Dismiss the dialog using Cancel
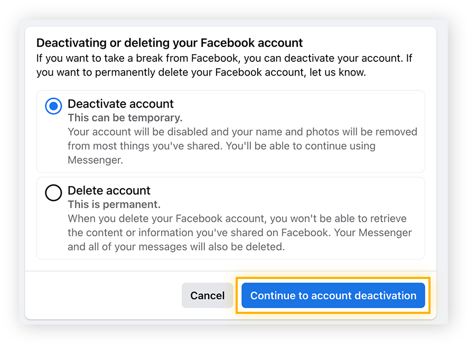467x344 pixels. tap(207, 295)
